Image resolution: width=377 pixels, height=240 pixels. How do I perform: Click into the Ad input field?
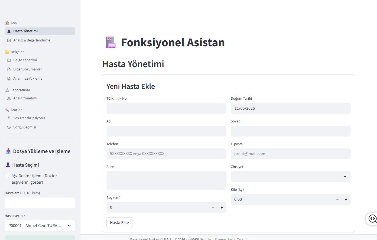[x=166, y=131]
